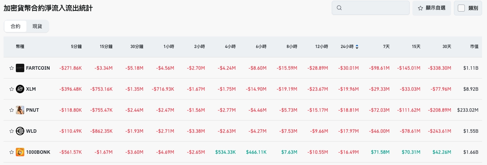Click the 顯示自選 button

pos(432,8)
